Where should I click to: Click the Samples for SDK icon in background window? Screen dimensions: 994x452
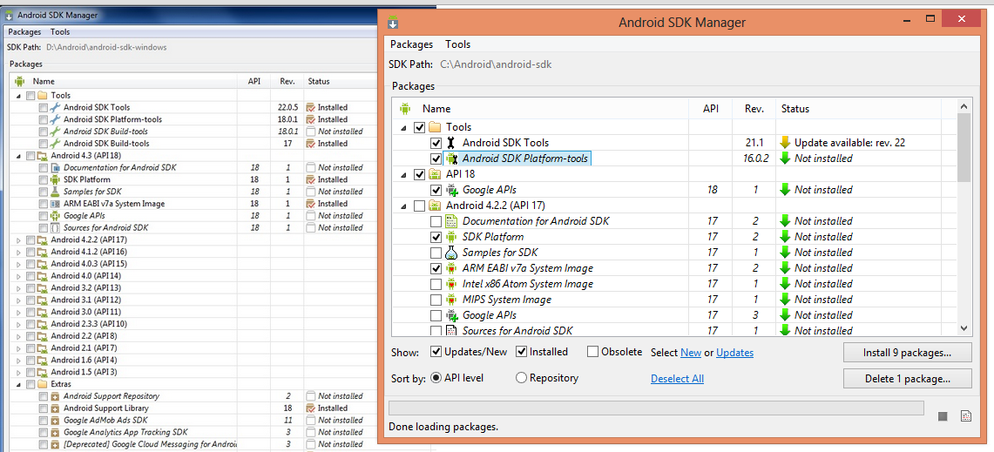tap(55, 192)
